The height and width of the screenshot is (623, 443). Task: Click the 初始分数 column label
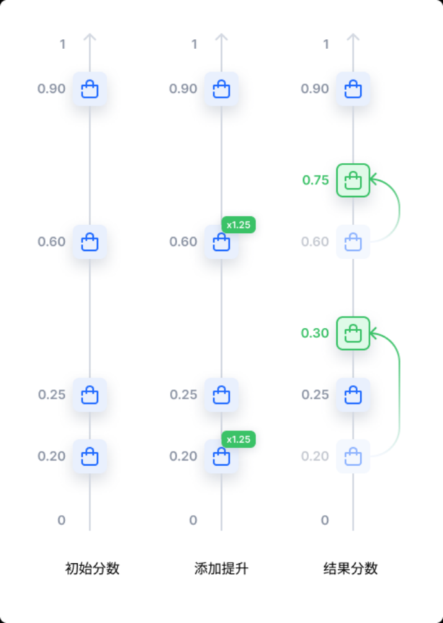click(x=92, y=568)
